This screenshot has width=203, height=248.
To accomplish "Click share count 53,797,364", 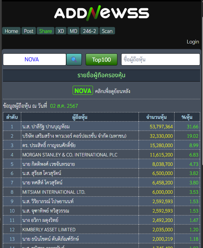I will pyautogui.click(x=161, y=126).
